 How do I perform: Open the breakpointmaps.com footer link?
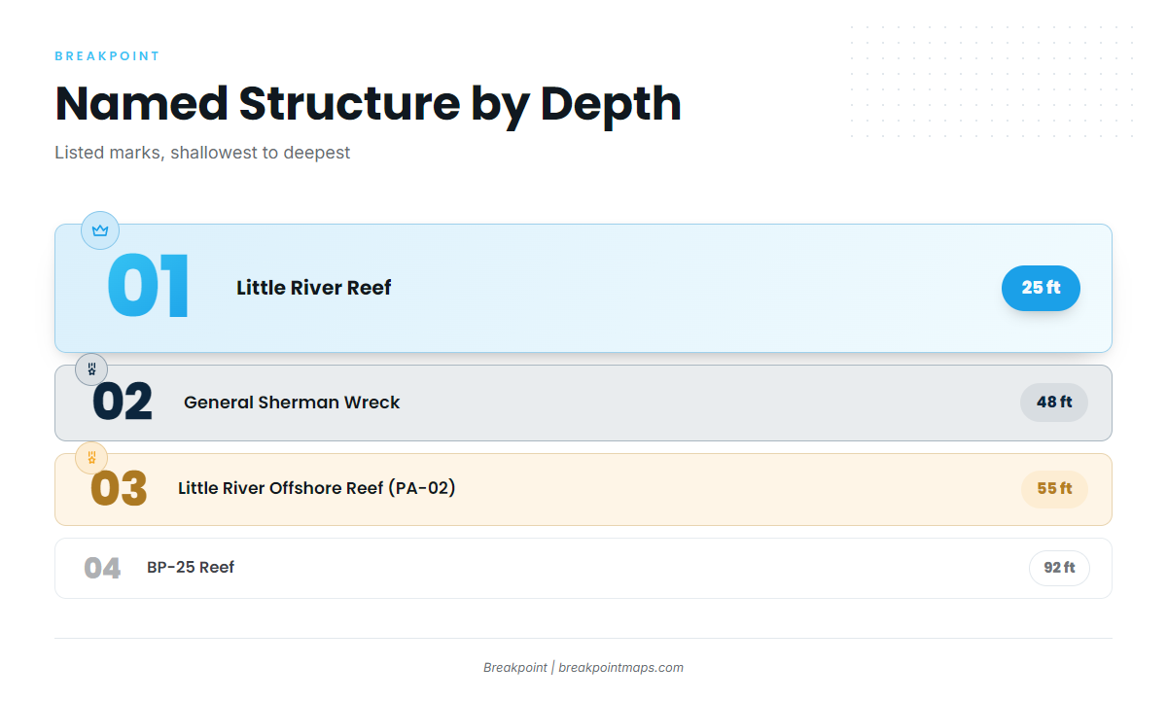(x=620, y=668)
